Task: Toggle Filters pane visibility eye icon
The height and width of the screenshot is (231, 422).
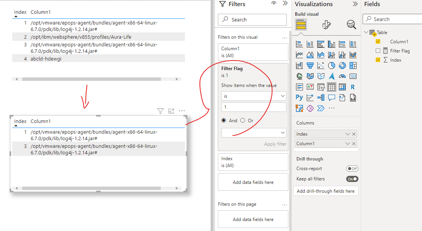Action: click(x=274, y=3)
